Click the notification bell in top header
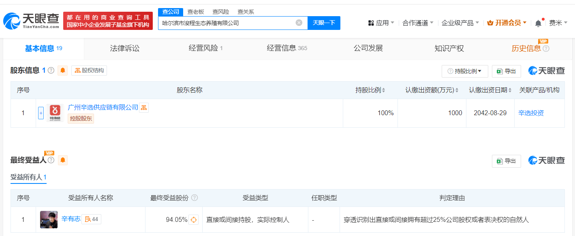The width and height of the screenshot is (575, 236). coord(538,23)
